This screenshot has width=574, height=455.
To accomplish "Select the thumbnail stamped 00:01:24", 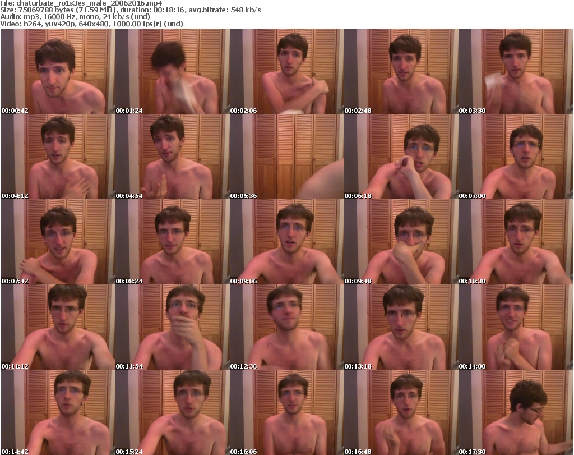I will (x=173, y=71).
